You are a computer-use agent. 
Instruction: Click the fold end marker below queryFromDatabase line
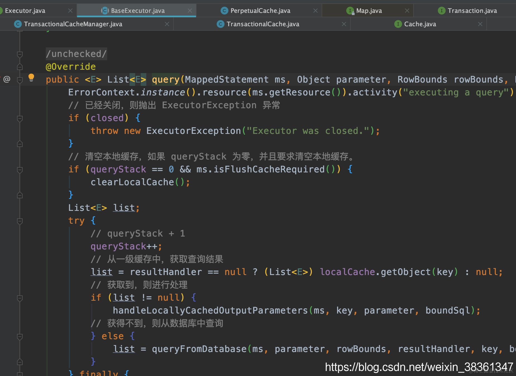pos(20,362)
